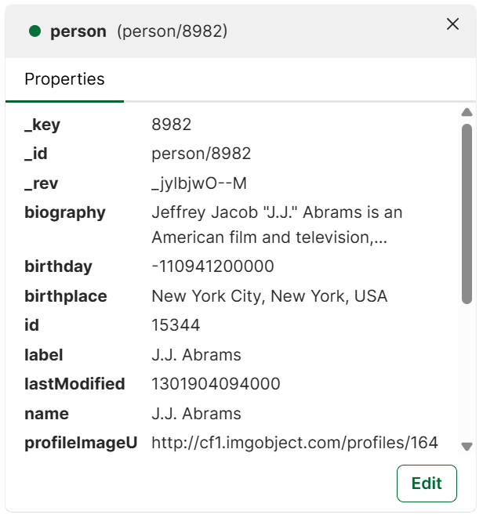
Task: Select the name value J.J. Abrams
Action: coord(196,414)
